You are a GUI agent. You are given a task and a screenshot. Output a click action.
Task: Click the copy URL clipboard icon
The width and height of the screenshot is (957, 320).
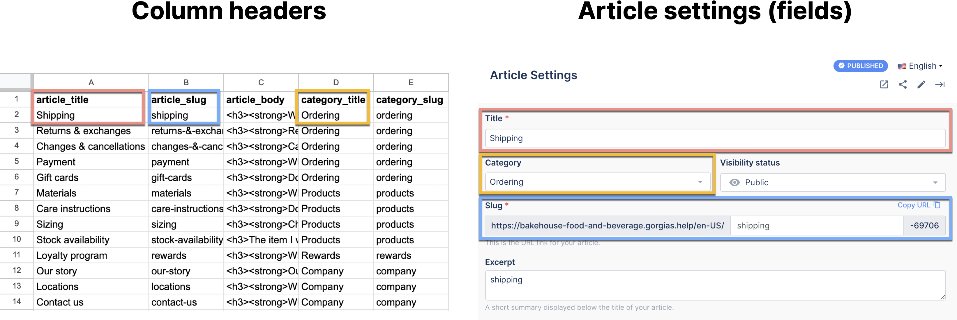click(937, 205)
